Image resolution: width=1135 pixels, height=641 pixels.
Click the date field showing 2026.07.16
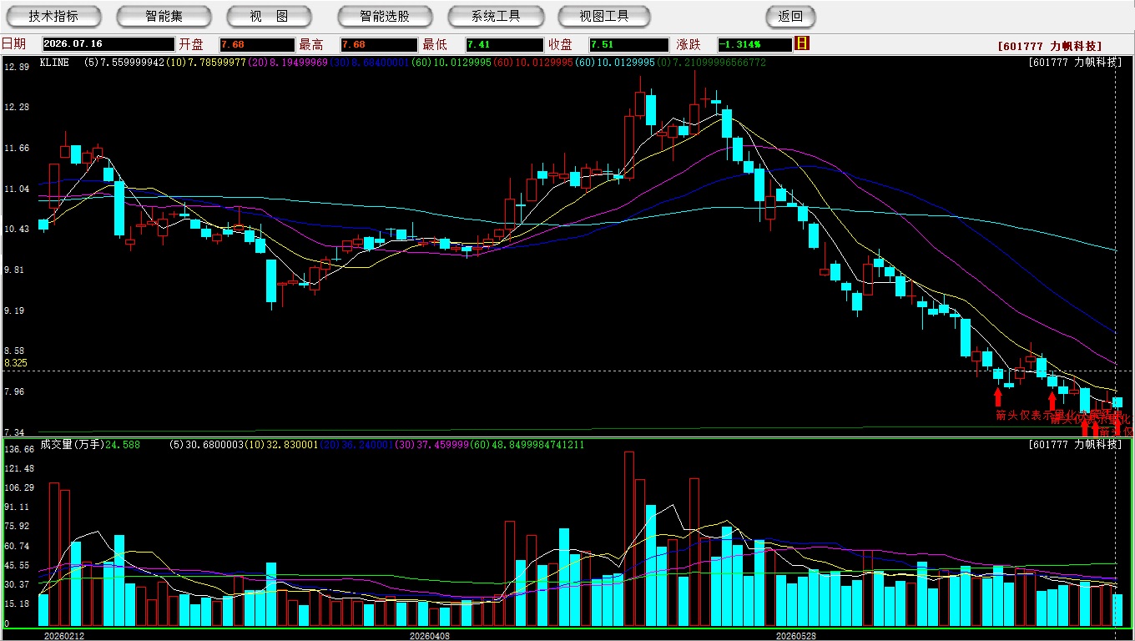(108, 44)
